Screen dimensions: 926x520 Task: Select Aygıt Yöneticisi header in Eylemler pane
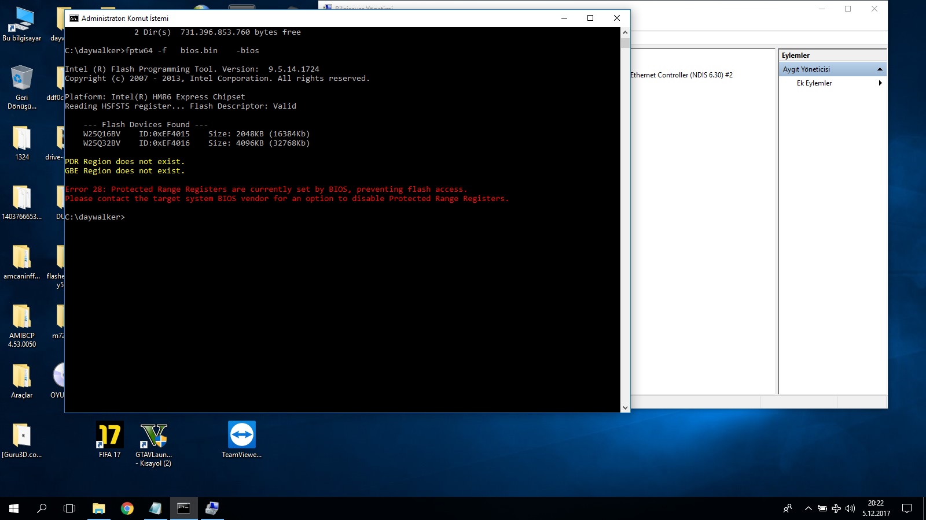832,69
